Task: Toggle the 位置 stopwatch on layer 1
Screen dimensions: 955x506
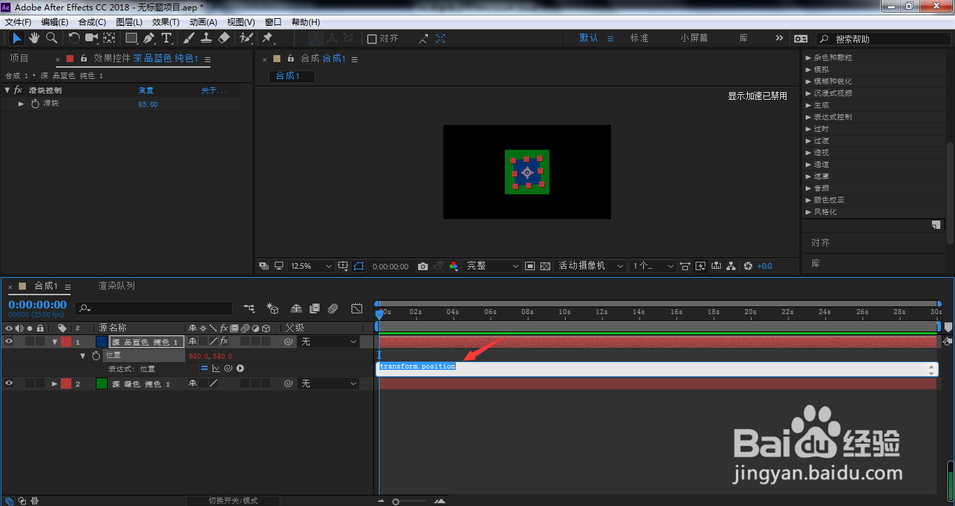Action: [x=96, y=355]
